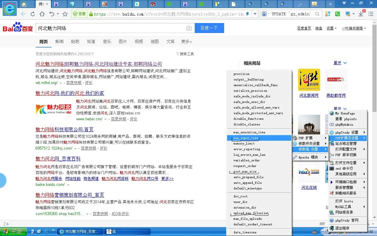The image size is (377, 236).
Task: Click the lightning speed-mode icon in address bar
Action: [247, 14]
